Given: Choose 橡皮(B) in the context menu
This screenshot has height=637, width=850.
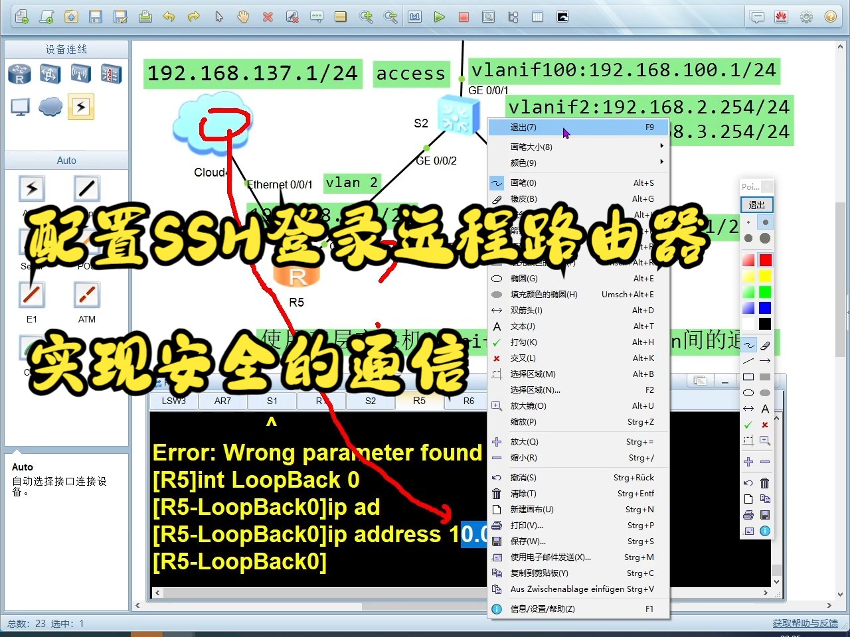Looking at the screenshot, I should (578, 198).
